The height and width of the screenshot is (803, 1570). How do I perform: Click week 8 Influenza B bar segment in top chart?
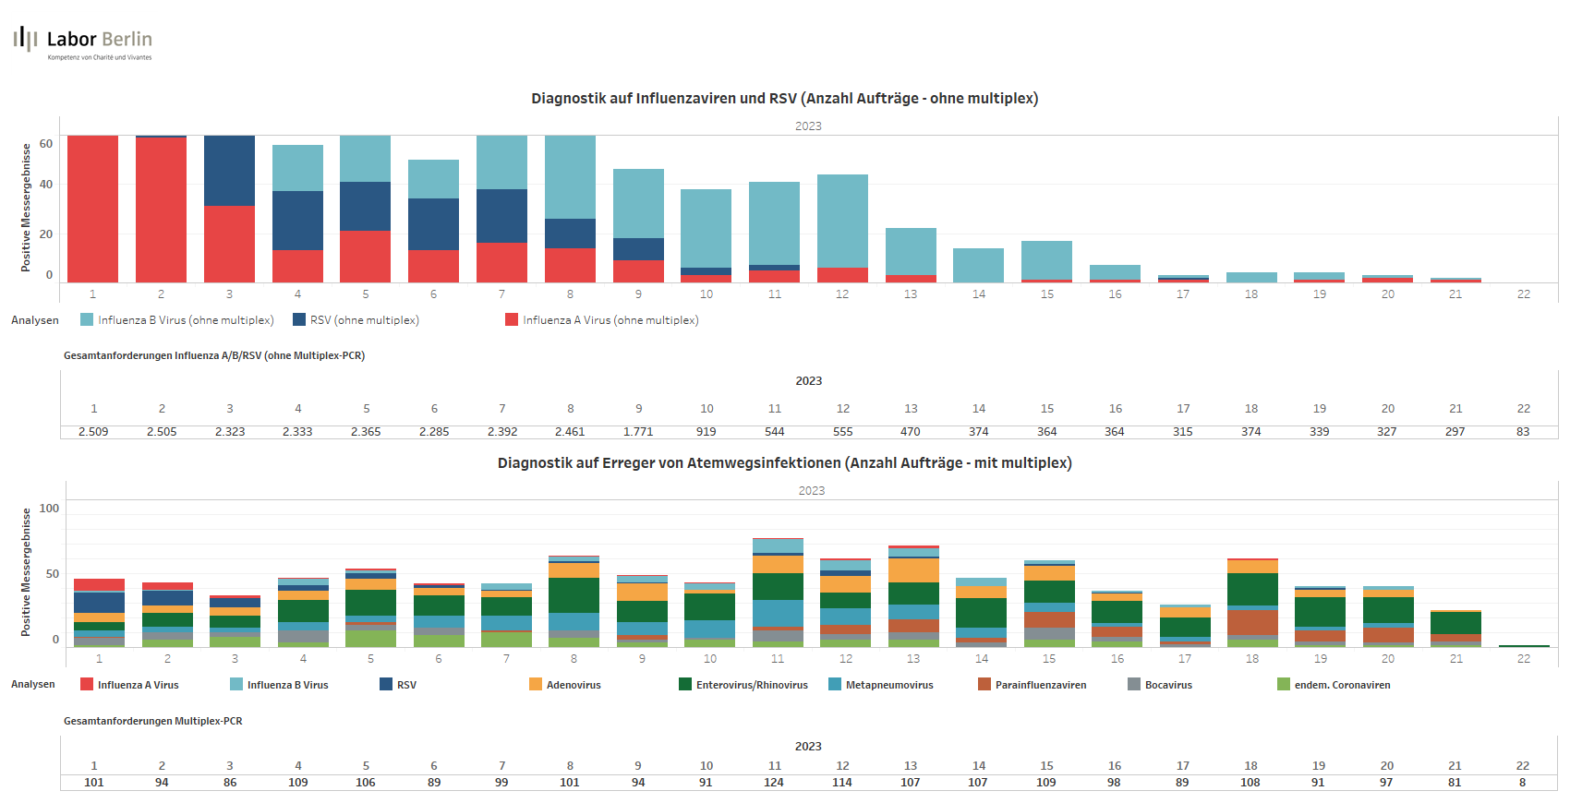point(570,176)
